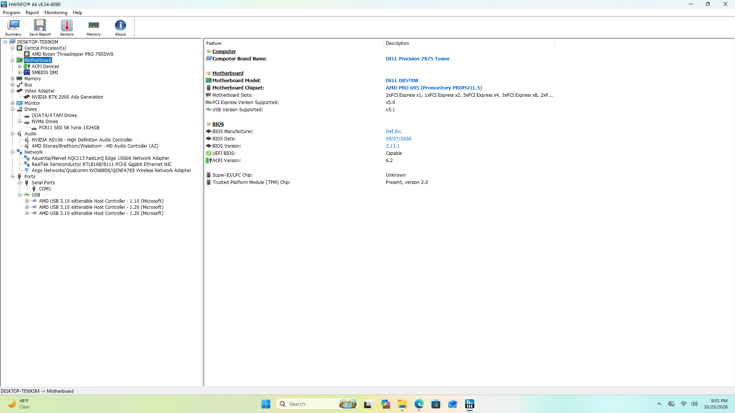Open the Memory toolbar icon
This screenshot has height=413, width=735.
point(93,28)
